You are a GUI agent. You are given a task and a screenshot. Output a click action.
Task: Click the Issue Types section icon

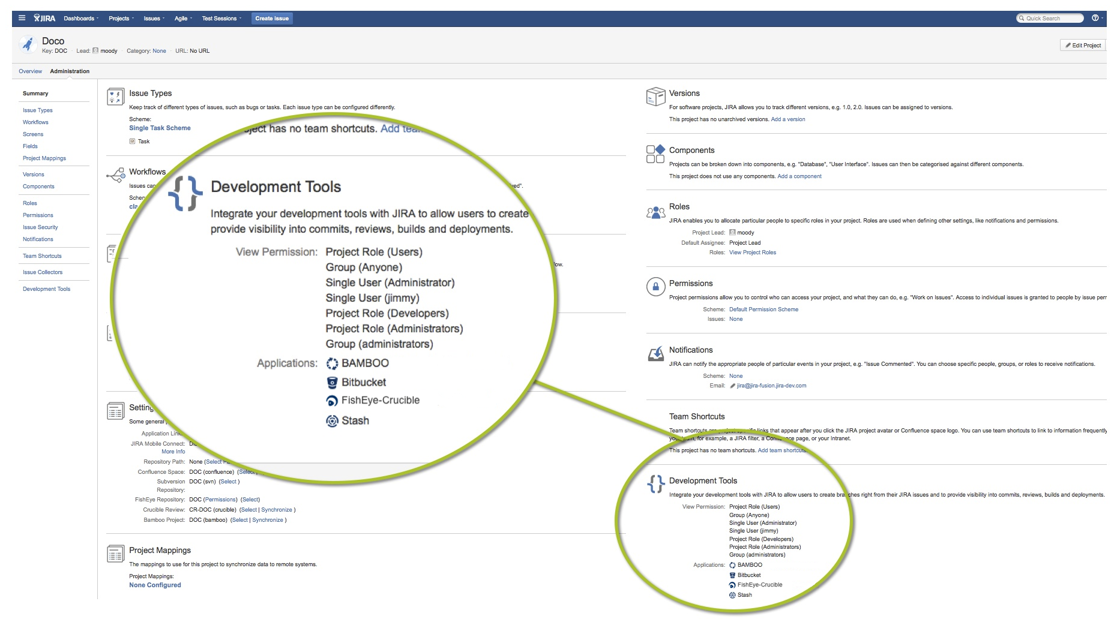pos(115,97)
